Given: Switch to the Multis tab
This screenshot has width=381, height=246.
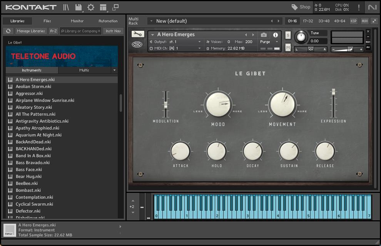Looking at the screenshot, I should (84, 70).
